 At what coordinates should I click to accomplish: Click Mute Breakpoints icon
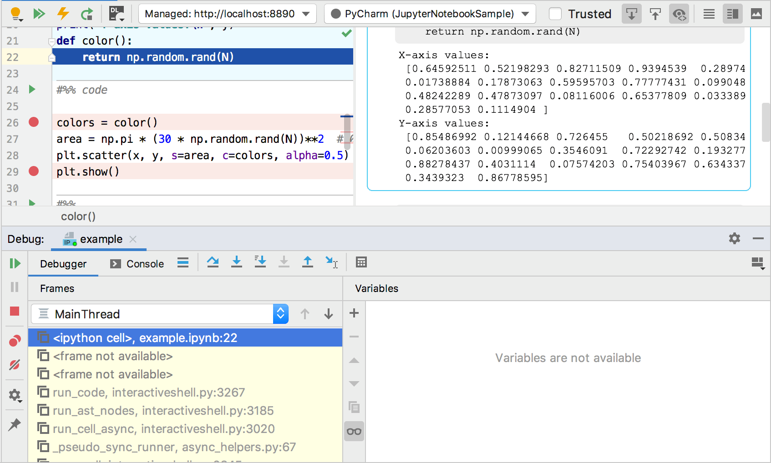(15, 365)
